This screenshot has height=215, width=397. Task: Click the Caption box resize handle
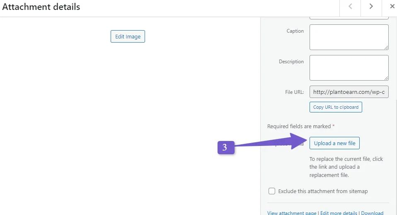(x=386, y=48)
